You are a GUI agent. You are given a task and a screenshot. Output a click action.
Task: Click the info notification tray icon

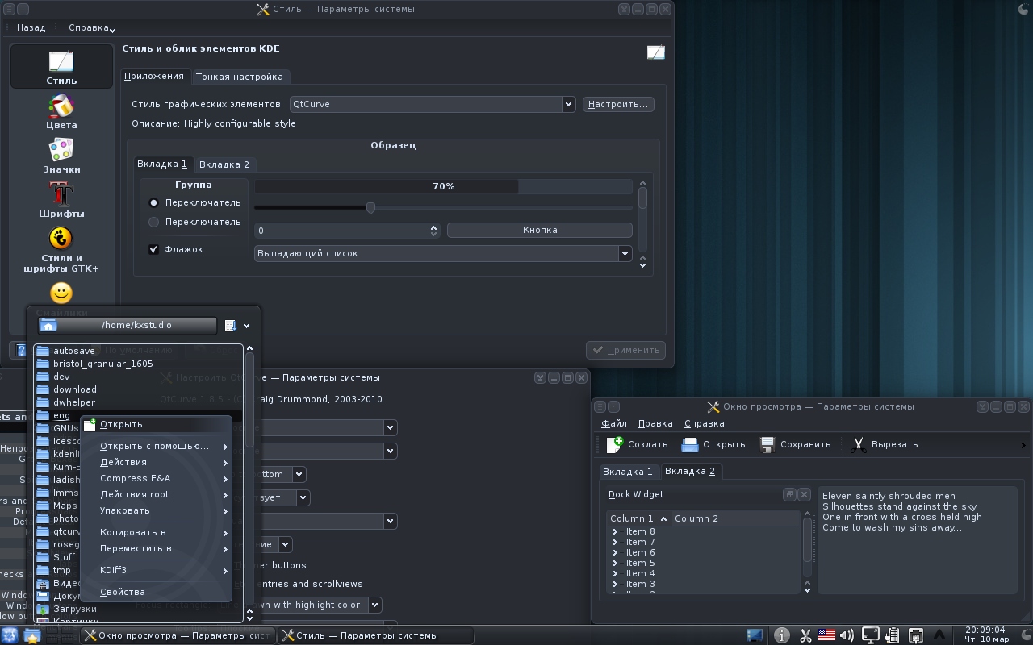tap(781, 635)
